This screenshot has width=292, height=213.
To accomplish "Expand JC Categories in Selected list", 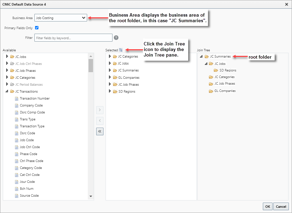I will click(x=110, y=56).
